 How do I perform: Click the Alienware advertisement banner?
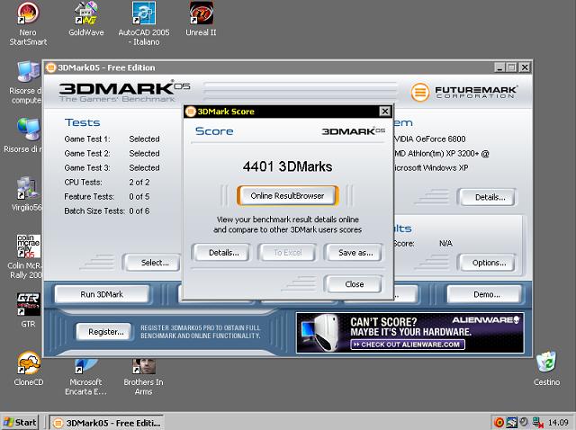click(x=410, y=333)
